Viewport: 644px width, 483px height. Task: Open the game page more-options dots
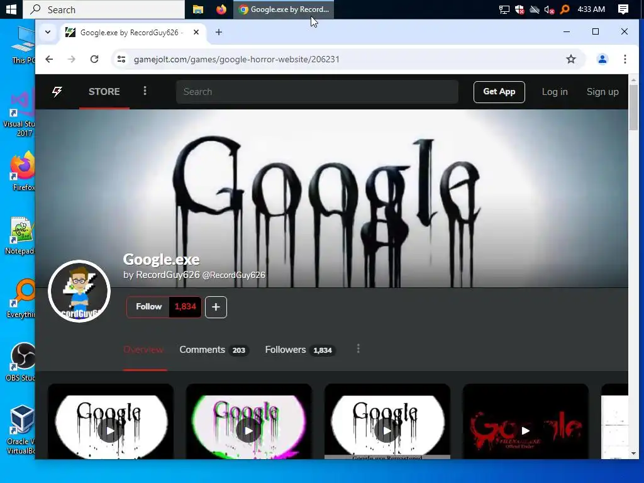tap(358, 348)
